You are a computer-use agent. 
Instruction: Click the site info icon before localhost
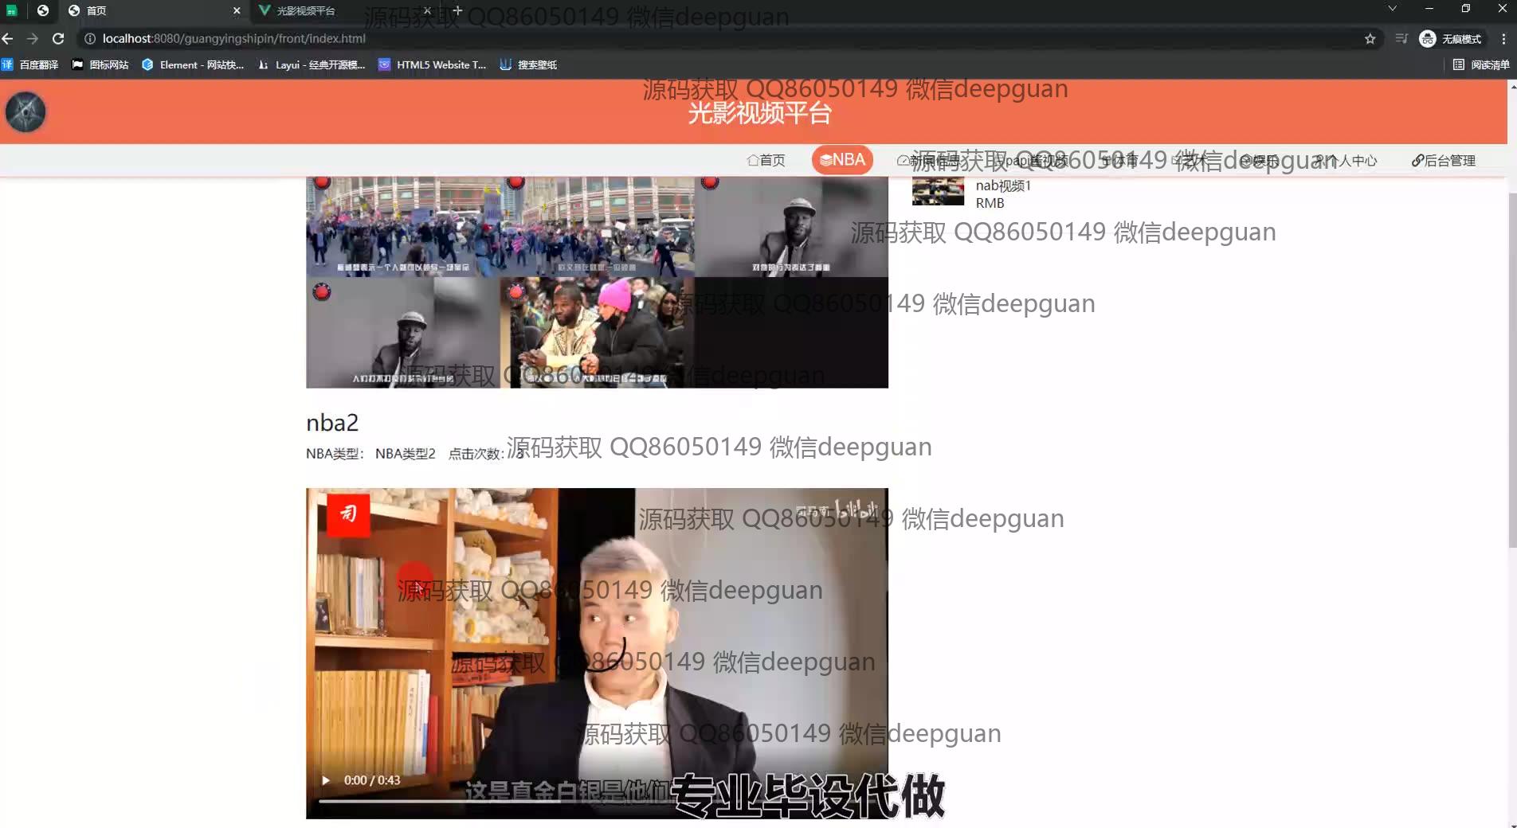tap(90, 38)
